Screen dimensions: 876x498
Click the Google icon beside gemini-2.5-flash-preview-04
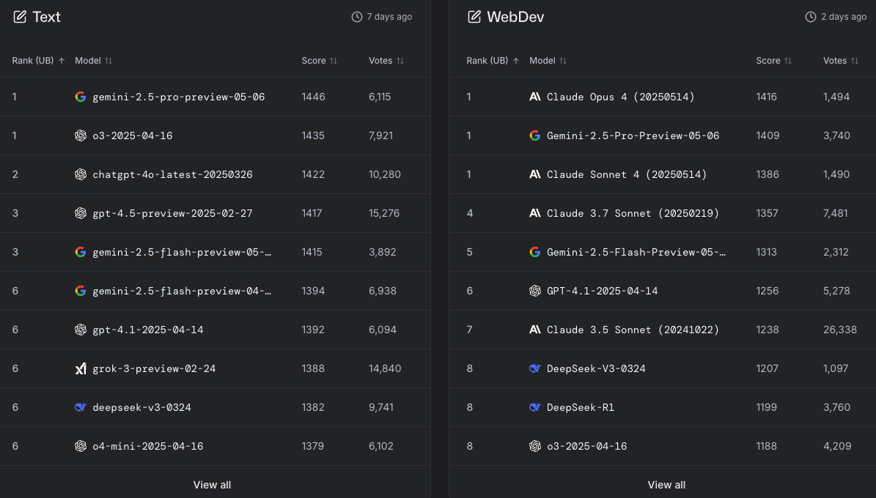[81, 291]
